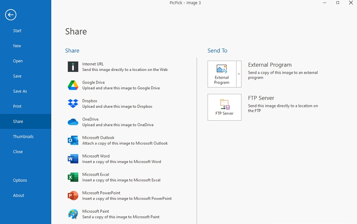
Task: Go to Save As in sidebar
Action: click(x=20, y=91)
